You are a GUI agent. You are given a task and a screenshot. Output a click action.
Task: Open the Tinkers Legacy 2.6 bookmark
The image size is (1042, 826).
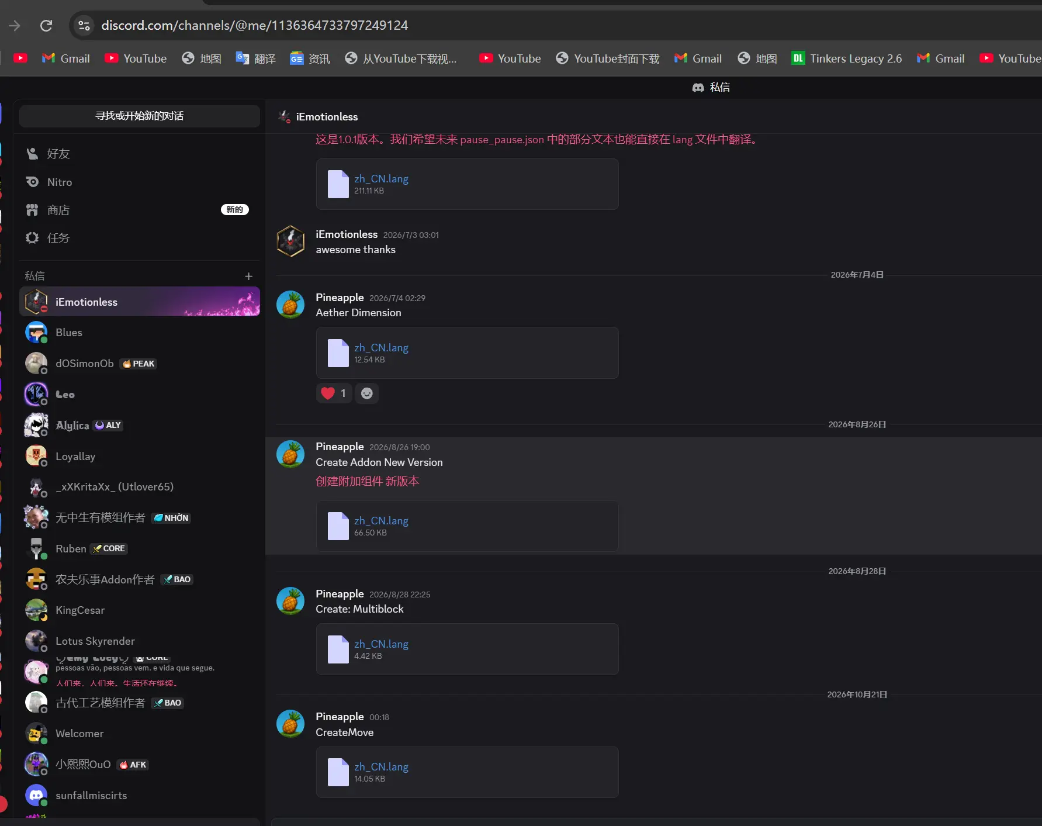tap(847, 58)
